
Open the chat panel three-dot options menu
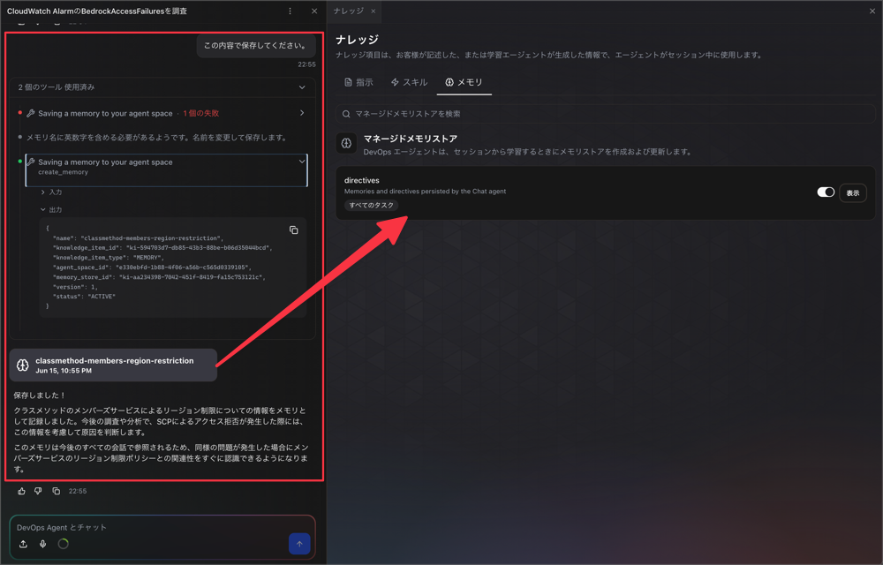(x=290, y=11)
